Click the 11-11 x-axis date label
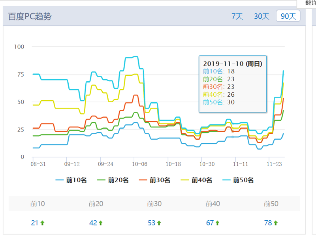316x236 pixels. tap(241, 164)
